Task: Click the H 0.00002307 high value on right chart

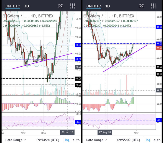Action: (111, 21)
